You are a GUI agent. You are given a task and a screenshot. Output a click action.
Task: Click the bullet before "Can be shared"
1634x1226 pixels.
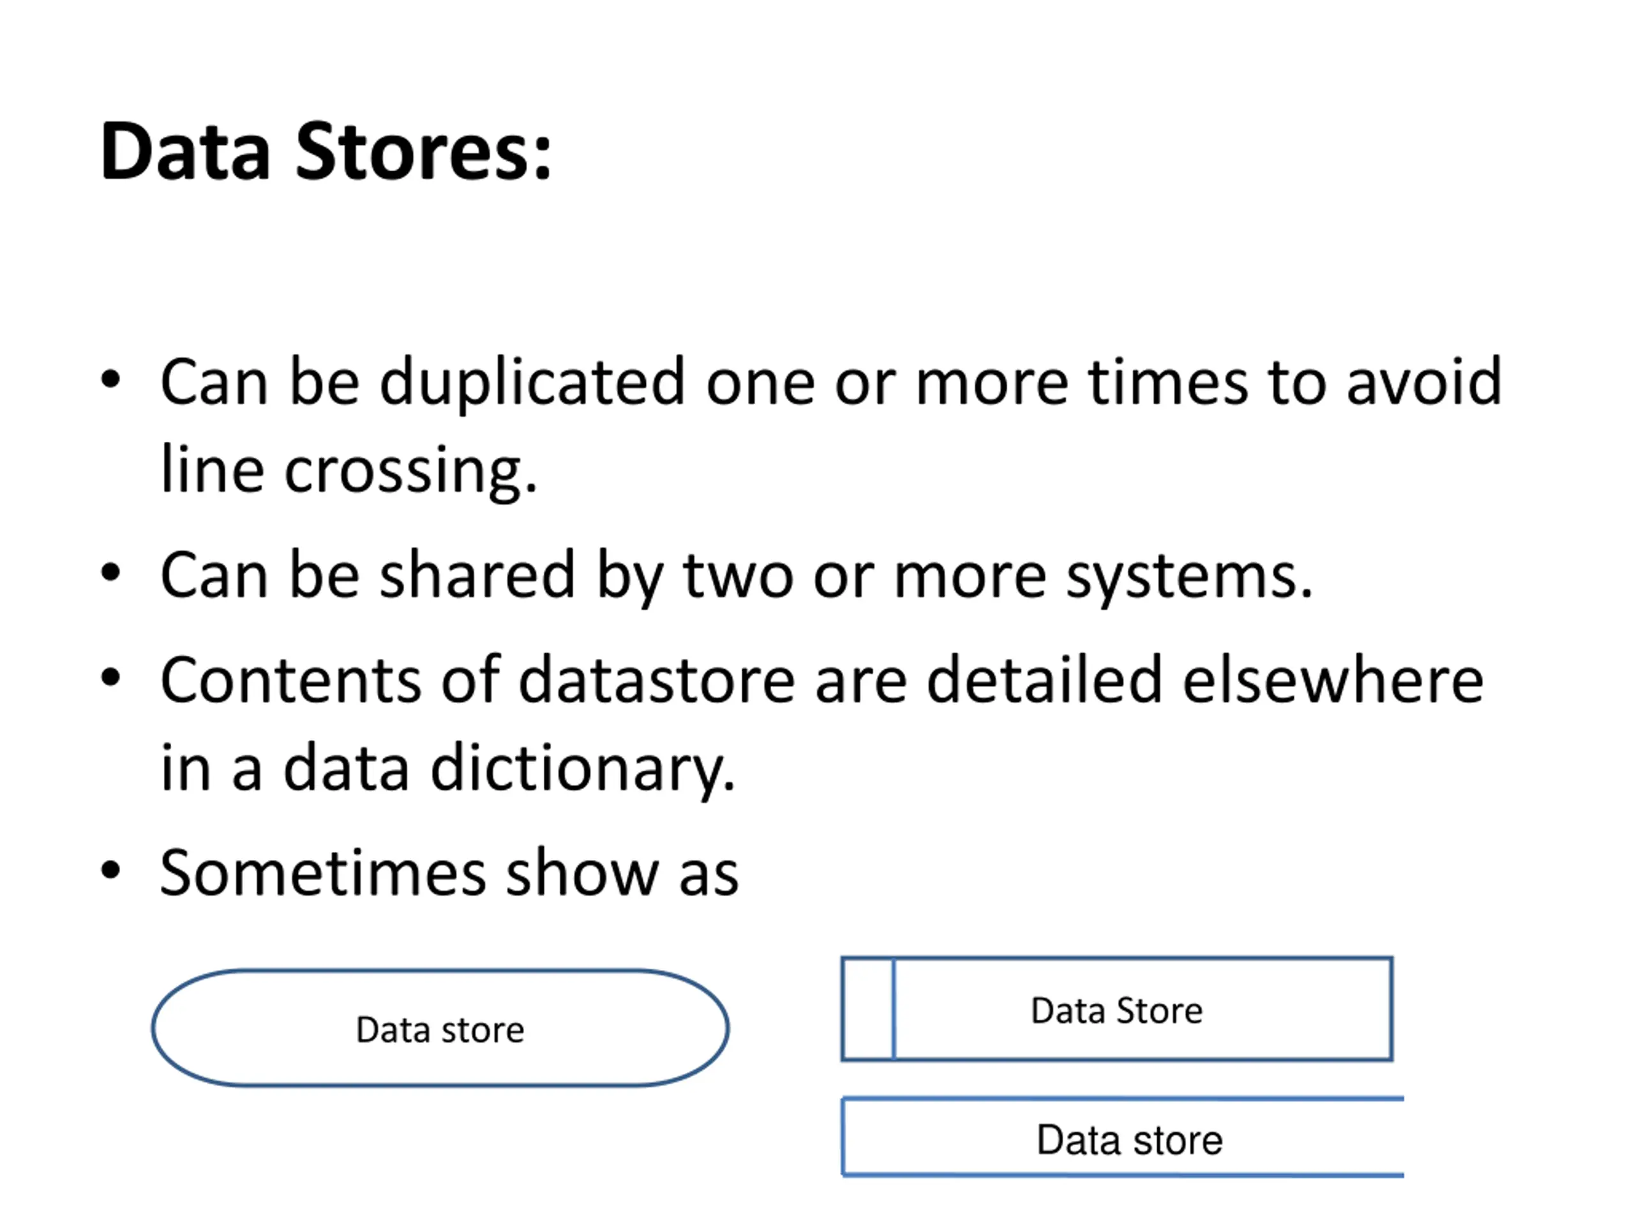[x=110, y=573]
